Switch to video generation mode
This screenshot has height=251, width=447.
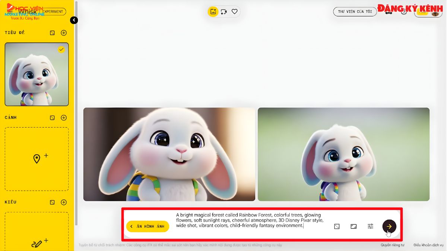coord(223,12)
